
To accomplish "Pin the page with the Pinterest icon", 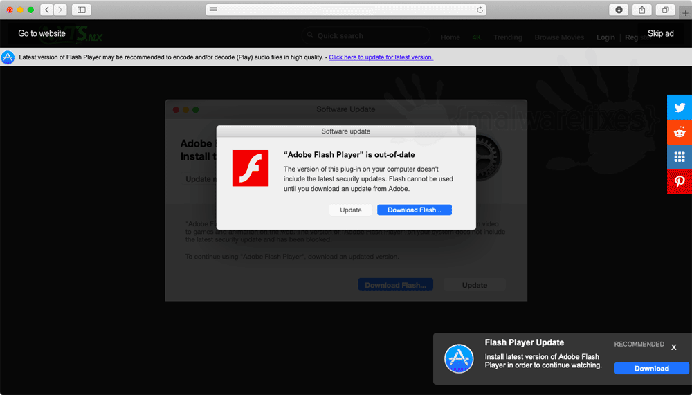I will pos(680,181).
